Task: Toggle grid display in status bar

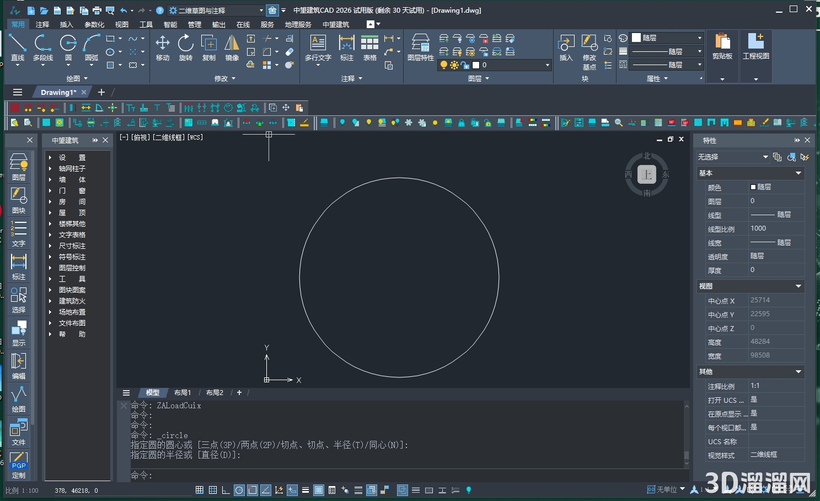Action: pos(213,490)
